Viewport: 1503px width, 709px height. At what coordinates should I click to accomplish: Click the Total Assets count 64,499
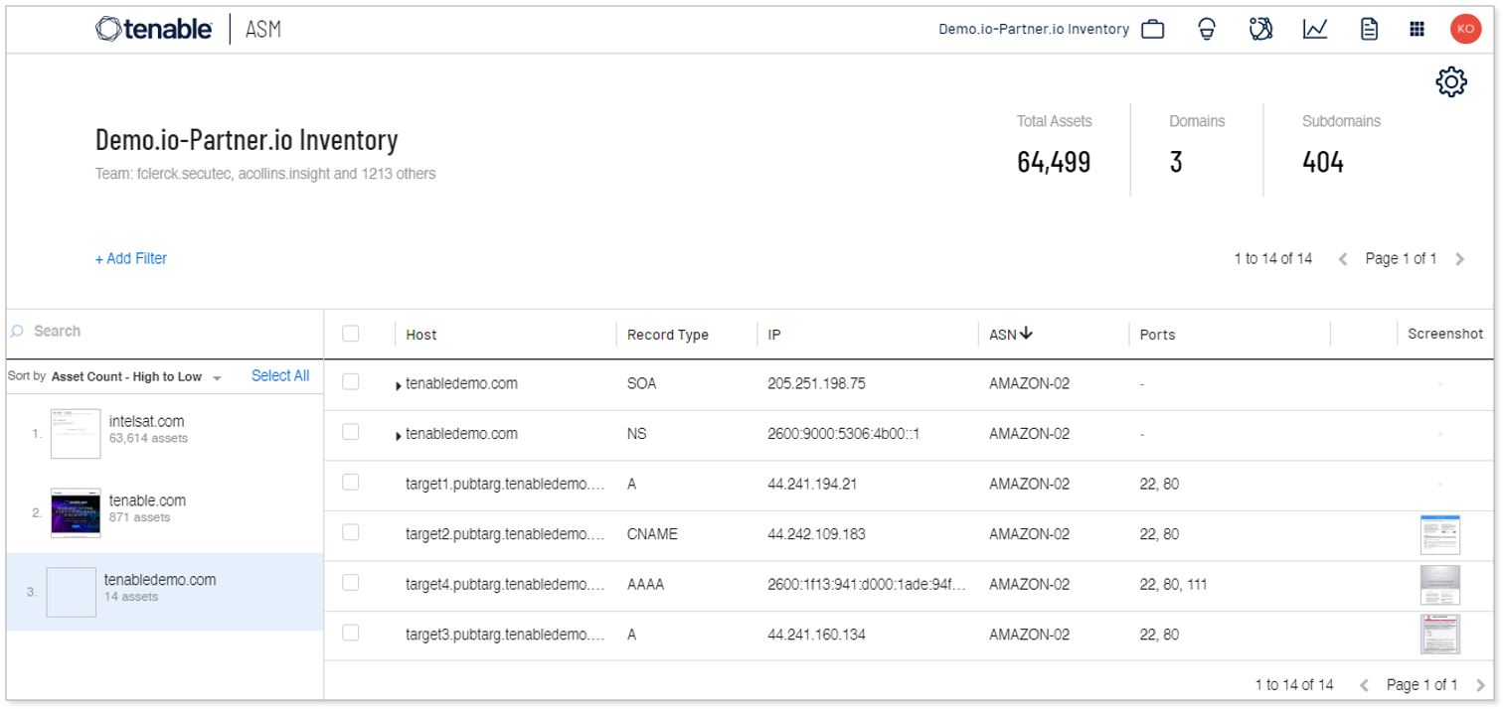pyautogui.click(x=1054, y=162)
